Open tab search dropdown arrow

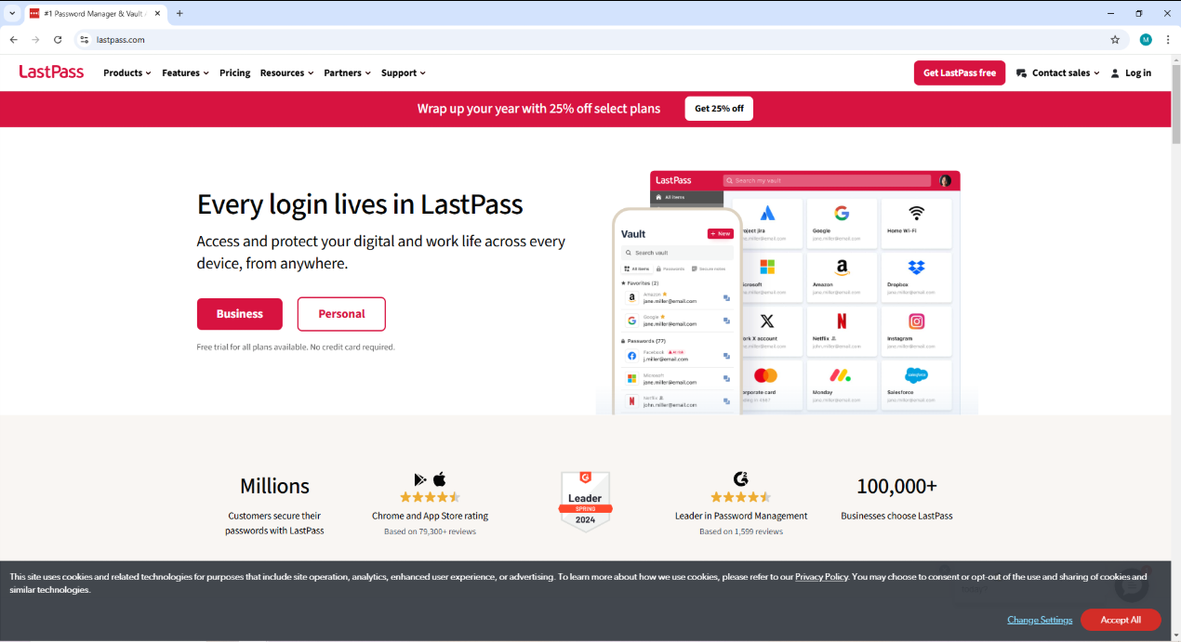coord(13,13)
